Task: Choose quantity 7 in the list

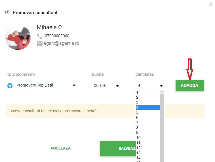Action: [x=148, y=123]
